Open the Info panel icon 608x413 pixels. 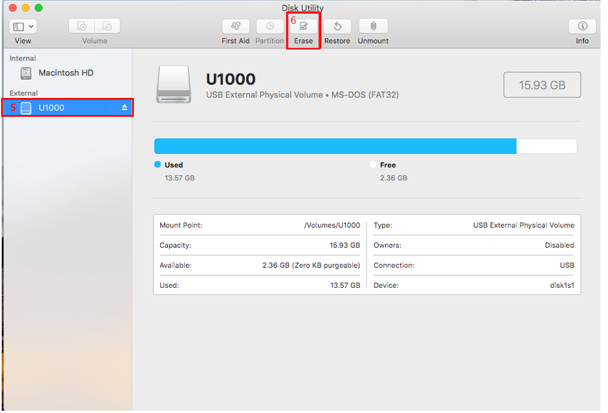tap(582, 26)
